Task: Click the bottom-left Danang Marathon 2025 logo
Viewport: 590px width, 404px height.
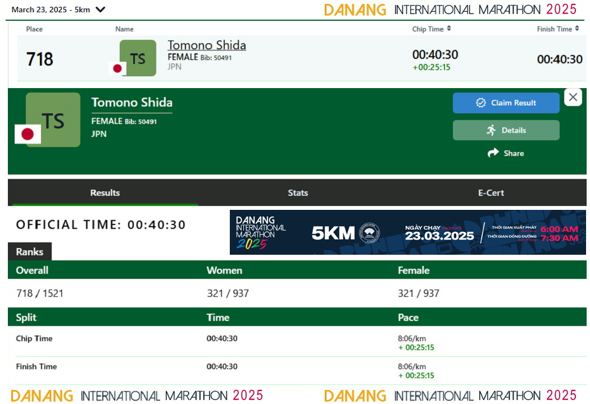Action: tap(137, 396)
